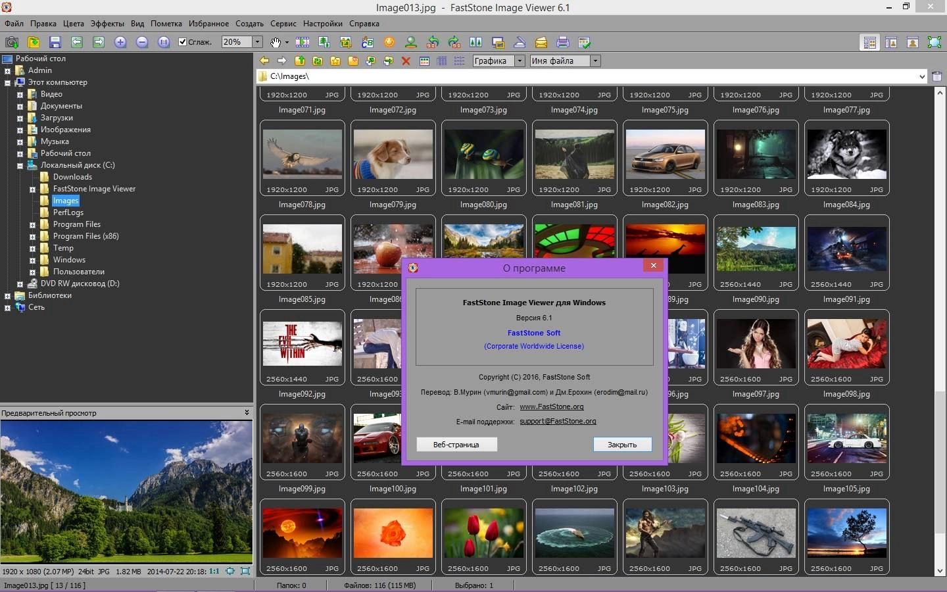This screenshot has height=592, width=947.
Task: Switch to list view style icon
Action: 460,61
